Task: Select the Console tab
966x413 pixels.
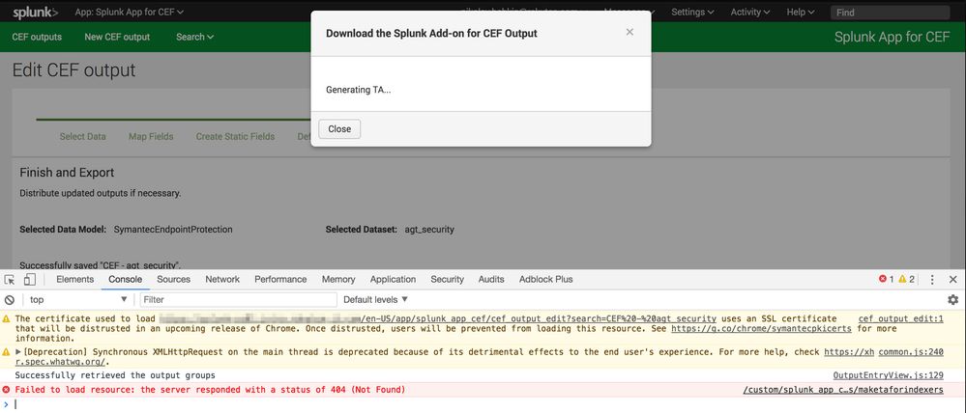Action: coord(126,279)
